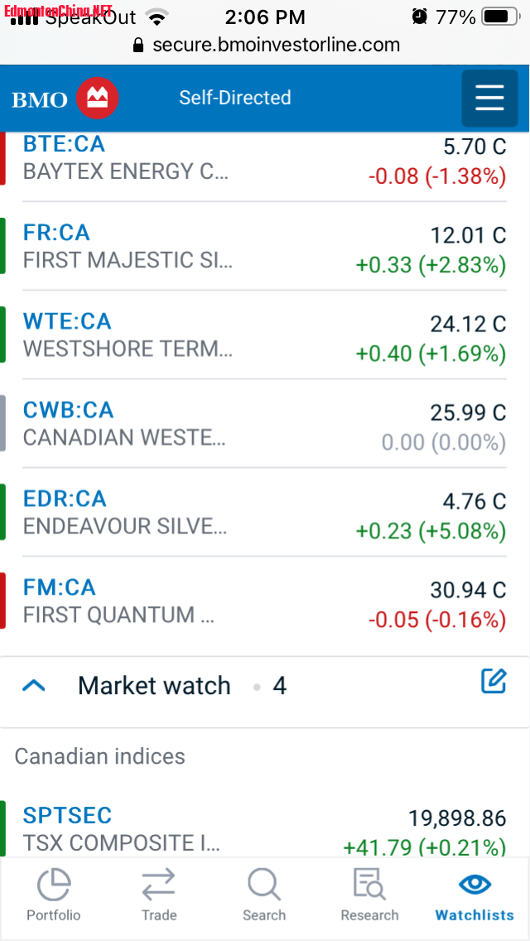Click the BMO logo
530x941 pixels.
point(65,99)
